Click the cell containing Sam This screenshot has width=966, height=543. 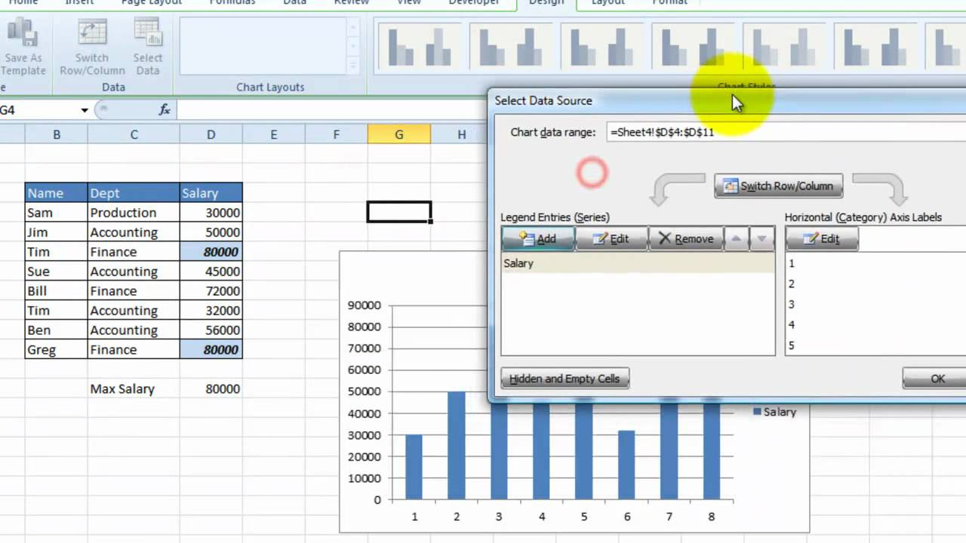[57, 213]
